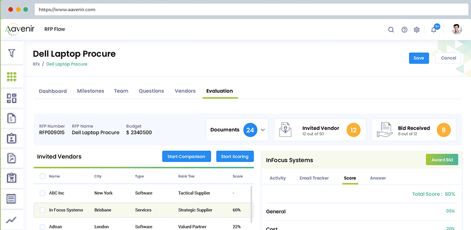Image resolution: width=471 pixels, height=230 pixels.
Task: Open the notifications bell icon
Action: click(x=434, y=30)
